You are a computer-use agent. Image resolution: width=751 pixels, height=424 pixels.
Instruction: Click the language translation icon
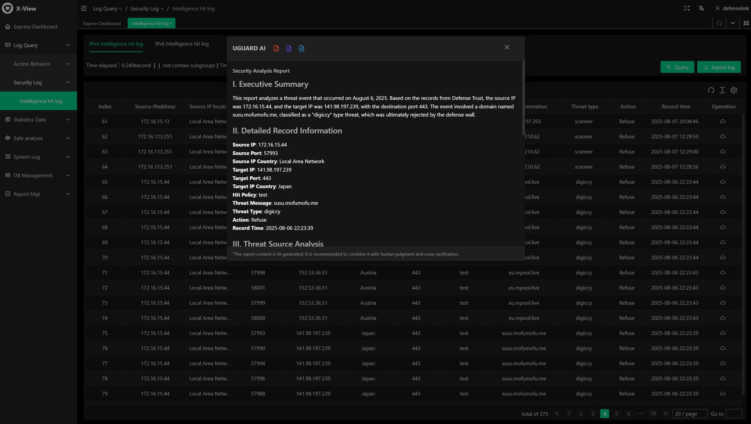point(701,8)
